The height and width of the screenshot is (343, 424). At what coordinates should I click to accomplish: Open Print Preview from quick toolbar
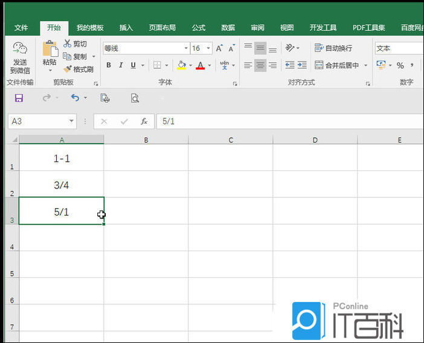pos(135,98)
